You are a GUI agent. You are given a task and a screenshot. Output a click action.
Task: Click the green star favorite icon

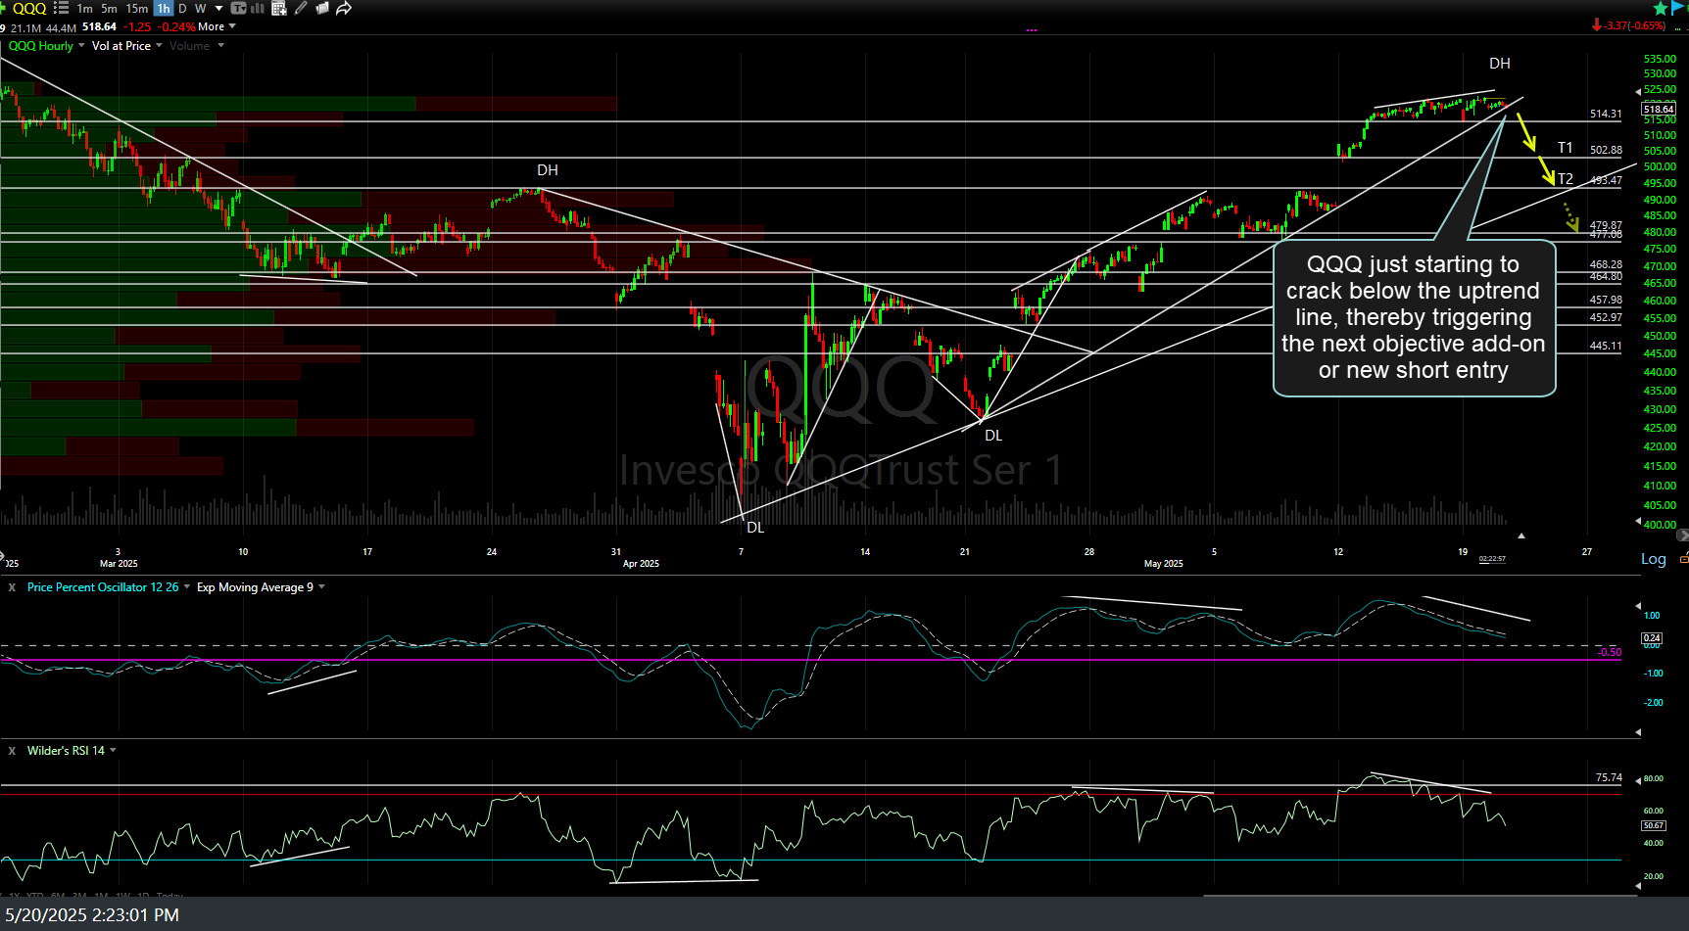(1659, 7)
